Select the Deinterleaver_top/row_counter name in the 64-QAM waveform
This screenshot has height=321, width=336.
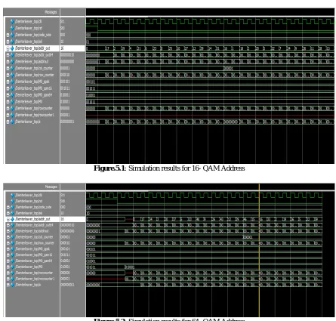[35, 243]
